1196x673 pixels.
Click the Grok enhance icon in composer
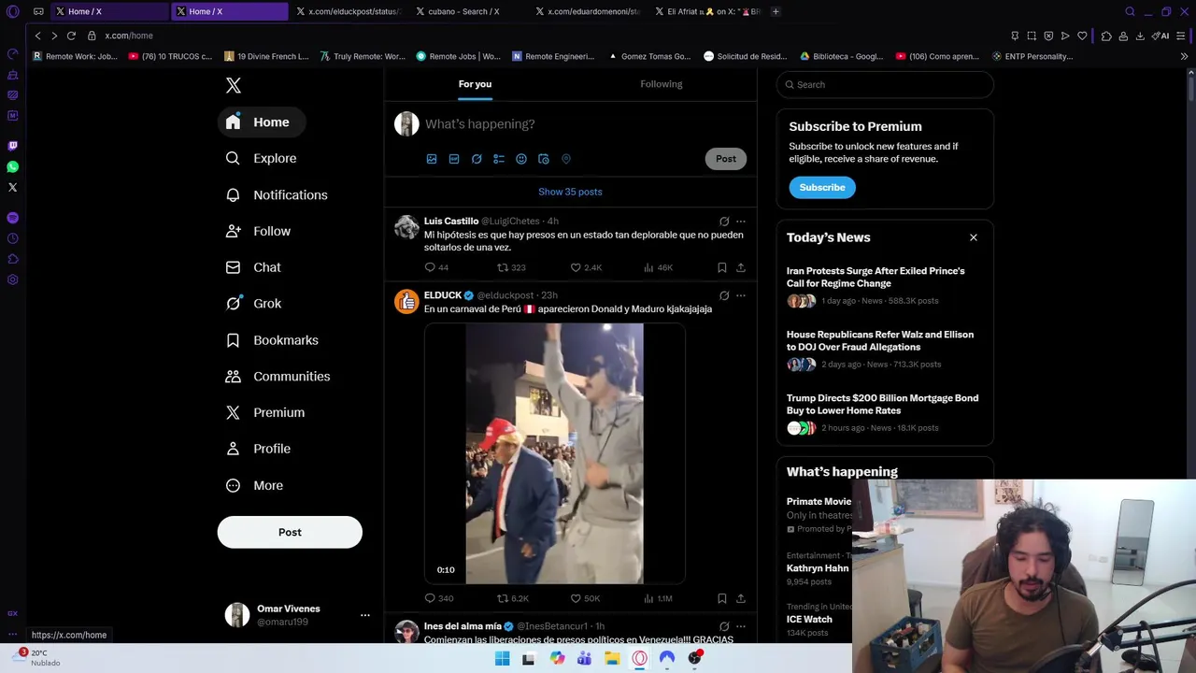tap(477, 159)
